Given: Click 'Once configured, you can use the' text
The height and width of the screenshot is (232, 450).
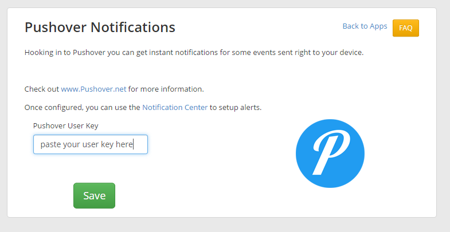Looking at the screenshot, I should tap(82, 107).
